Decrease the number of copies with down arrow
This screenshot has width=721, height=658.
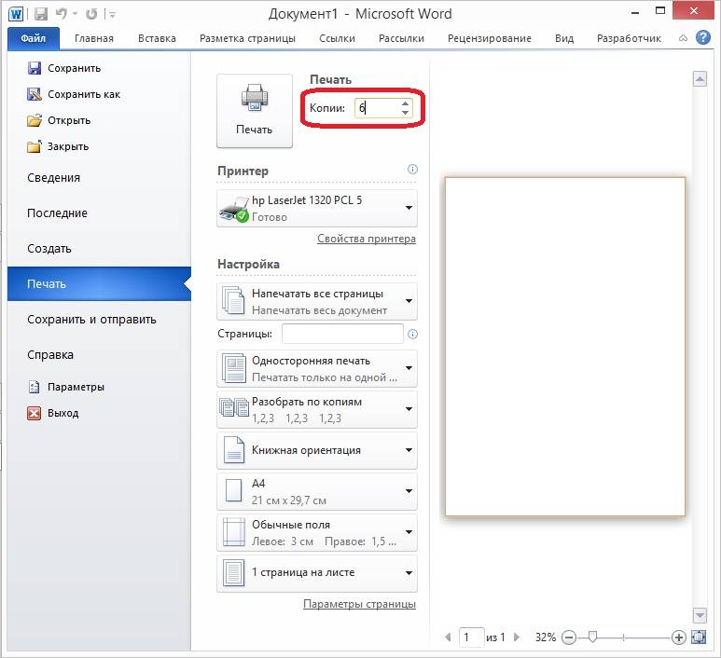click(x=405, y=113)
